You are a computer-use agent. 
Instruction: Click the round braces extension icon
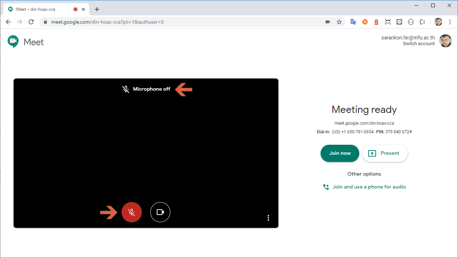[x=411, y=22]
